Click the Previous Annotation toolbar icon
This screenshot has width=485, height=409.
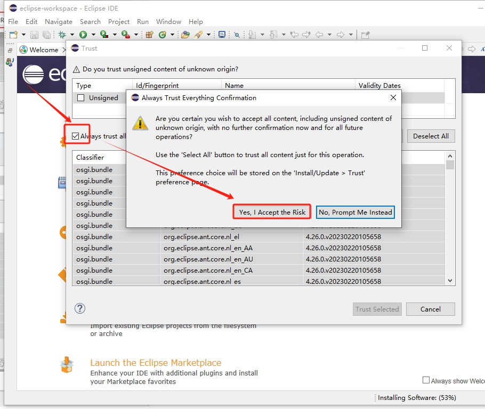[273, 35]
